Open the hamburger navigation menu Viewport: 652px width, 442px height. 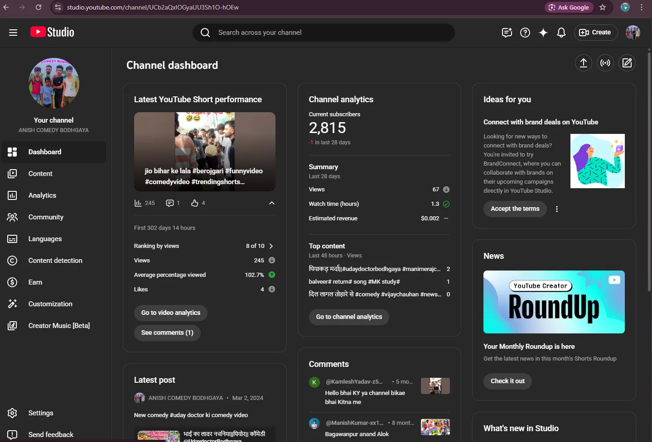(x=13, y=33)
